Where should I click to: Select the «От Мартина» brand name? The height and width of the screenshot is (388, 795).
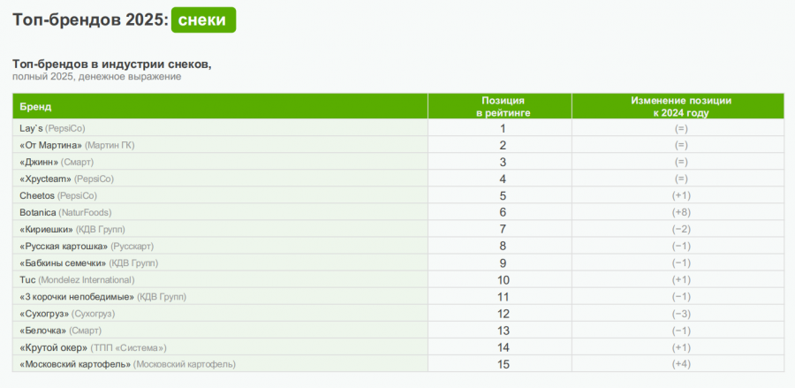point(51,145)
